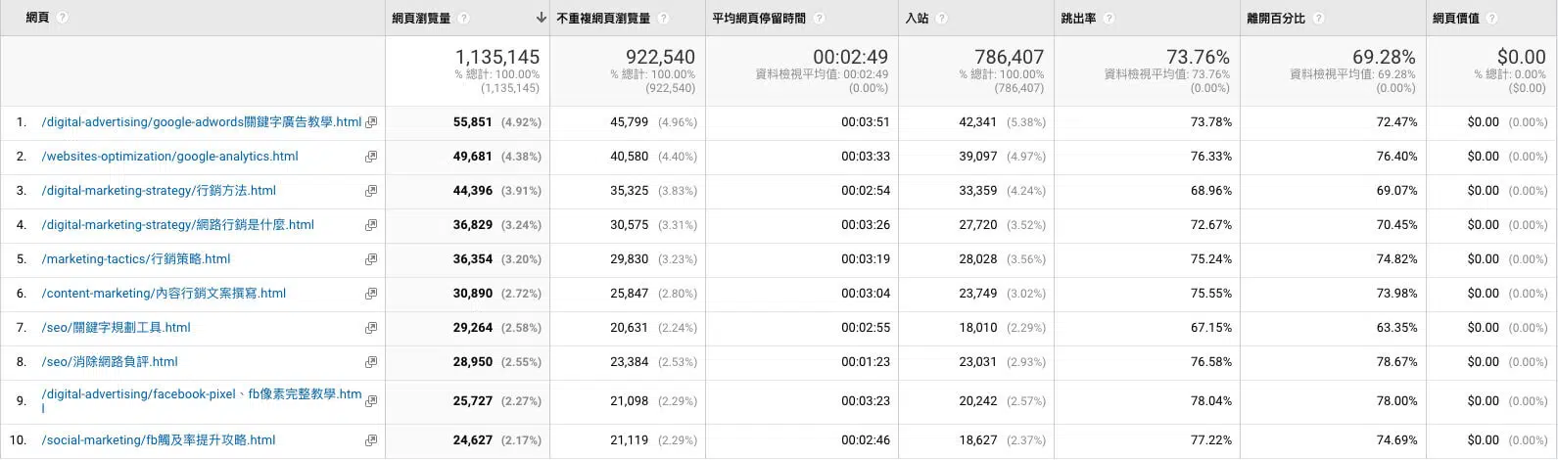Open /seo/關鍵字規劃工具.html link
Screen dimensions: 1558x460
[116, 328]
